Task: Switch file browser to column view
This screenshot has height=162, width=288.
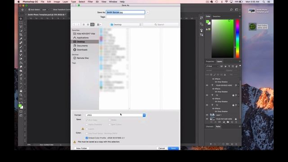Action: pos(92,24)
